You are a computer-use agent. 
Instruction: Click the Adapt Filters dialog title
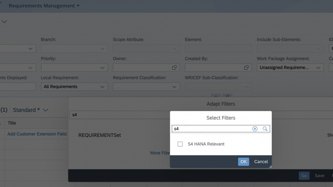(221, 104)
